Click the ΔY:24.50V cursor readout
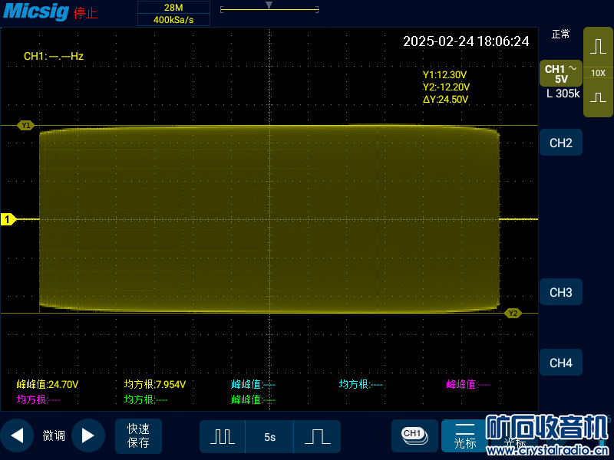This screenshot has width=614, height=460. pos(445,100)
